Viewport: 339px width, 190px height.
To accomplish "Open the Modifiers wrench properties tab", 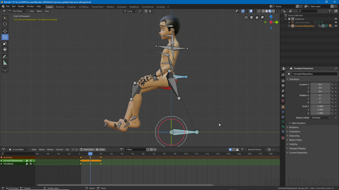I will (283, 75).
